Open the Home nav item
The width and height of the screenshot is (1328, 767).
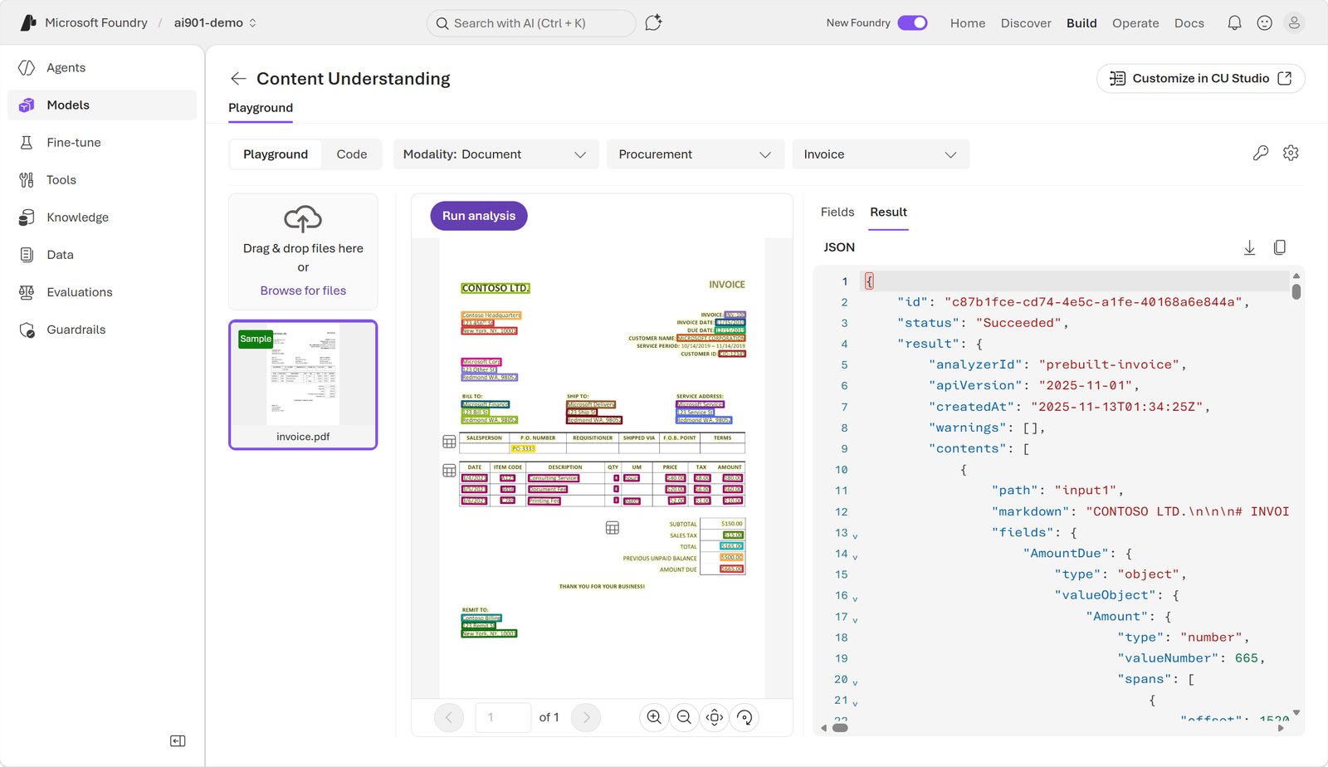click(x=968, y=23)
